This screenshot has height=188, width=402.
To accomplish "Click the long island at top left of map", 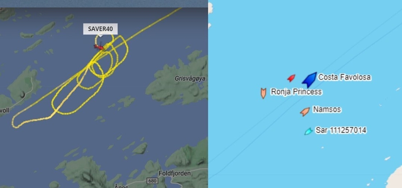I will point(45,28).
